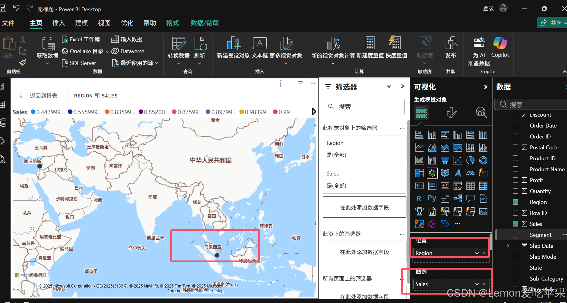Choose the line chart visual
Image resolution: width=567 pixels, height=303 pixels.
pyautogui.click(x=419, y=148)
